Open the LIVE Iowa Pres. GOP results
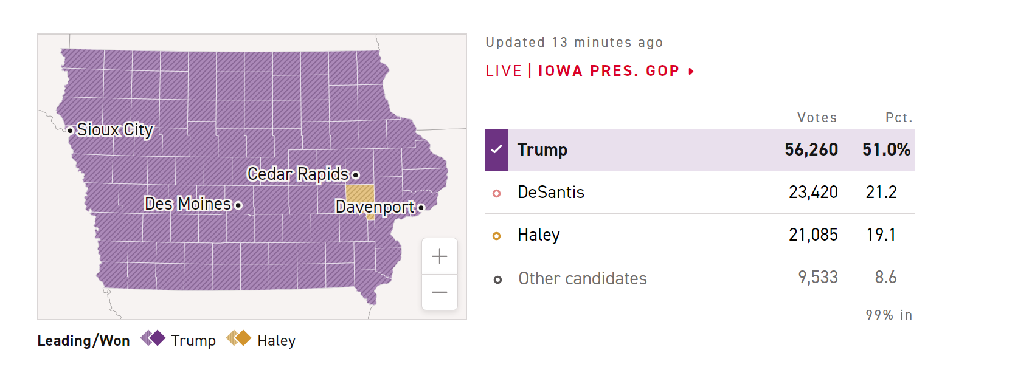The height and width of the screenshot is (370, 1015). click(x=608, y=71)
